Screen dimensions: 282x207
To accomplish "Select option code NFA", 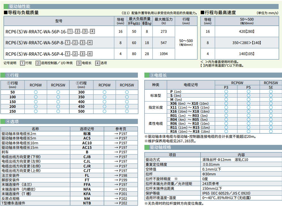I will 87,189.
